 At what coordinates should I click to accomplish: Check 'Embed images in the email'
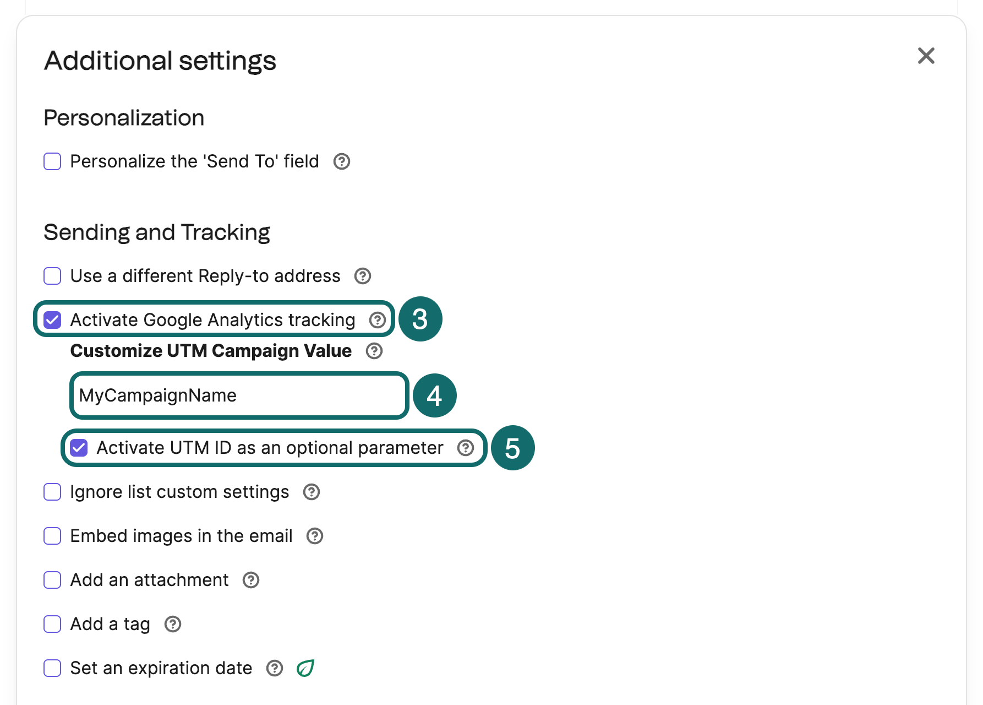click(x=52, y=536)
